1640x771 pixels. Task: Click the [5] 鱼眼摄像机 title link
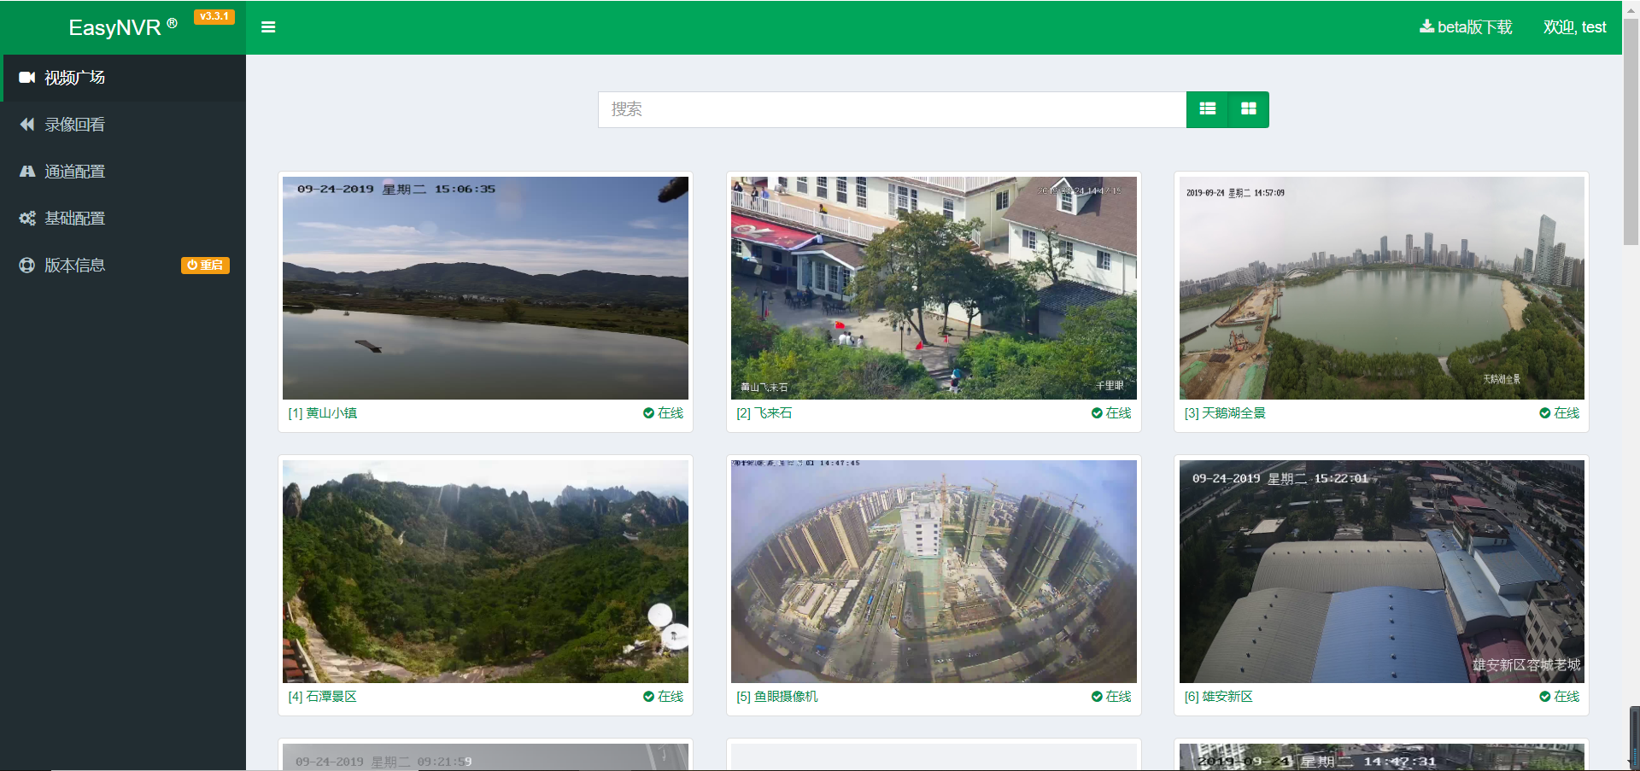click(x=777, y=697)
